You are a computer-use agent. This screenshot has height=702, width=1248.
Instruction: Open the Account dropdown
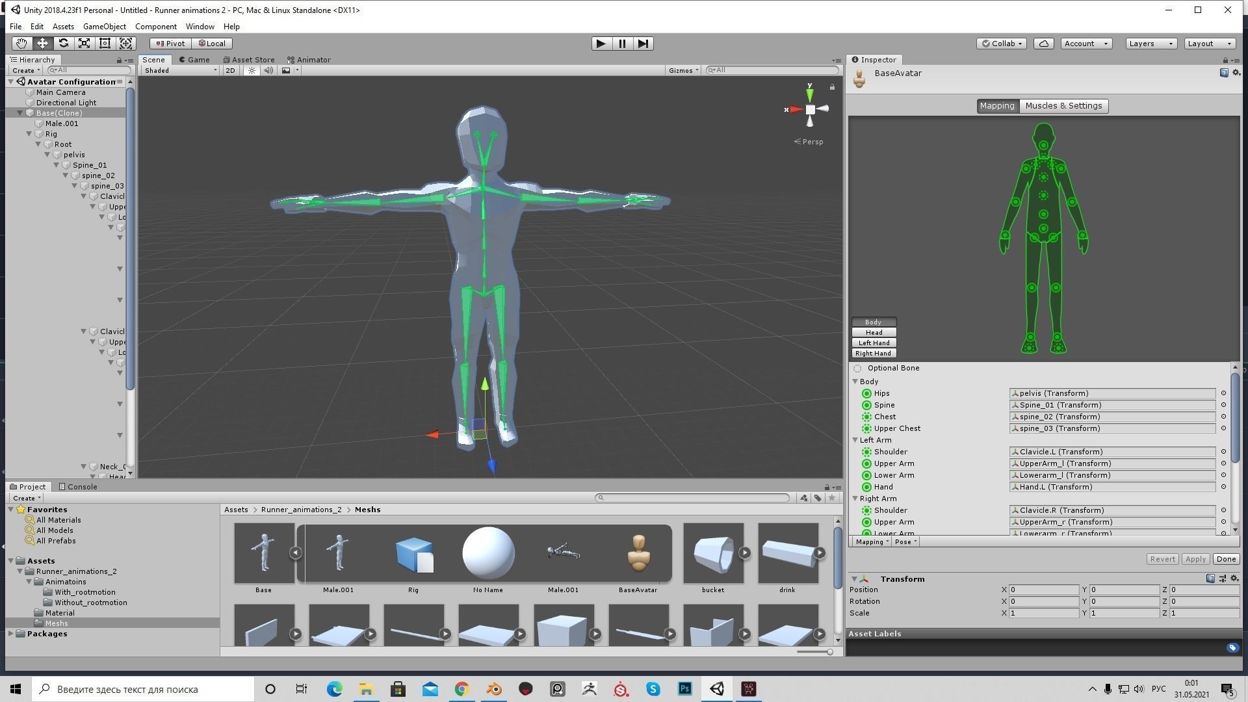point(1086,44)
